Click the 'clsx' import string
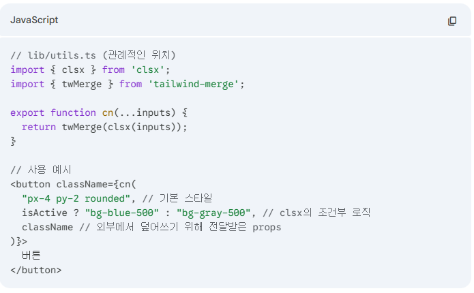This screenshot has height=293, width=474. (150, 70)
